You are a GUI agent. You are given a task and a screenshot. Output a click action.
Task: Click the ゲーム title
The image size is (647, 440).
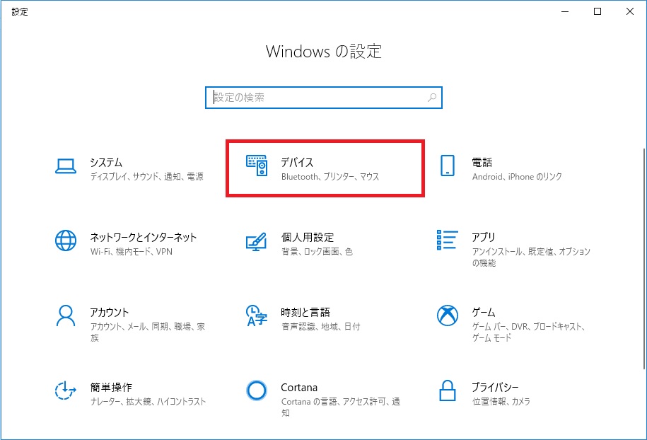pos(483,313)
